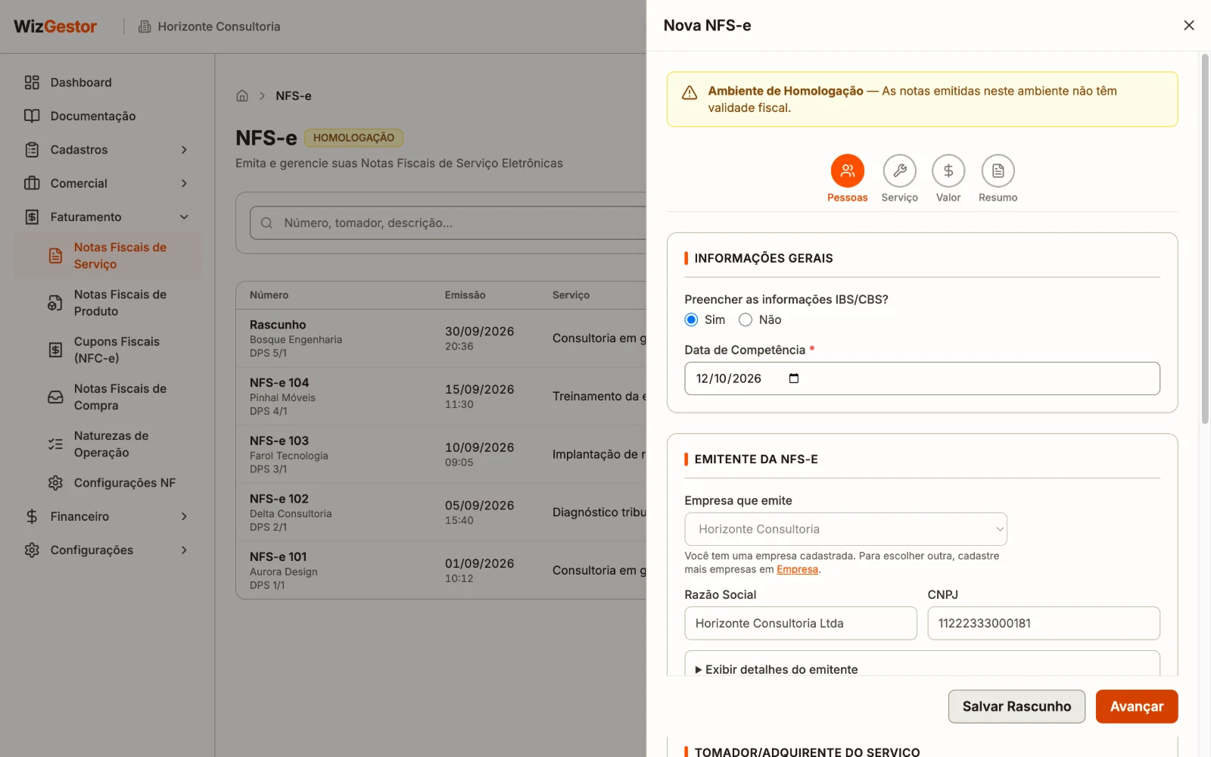Click the Financeiro dollar icon
1211x757 pixels.
pos(32,516)
